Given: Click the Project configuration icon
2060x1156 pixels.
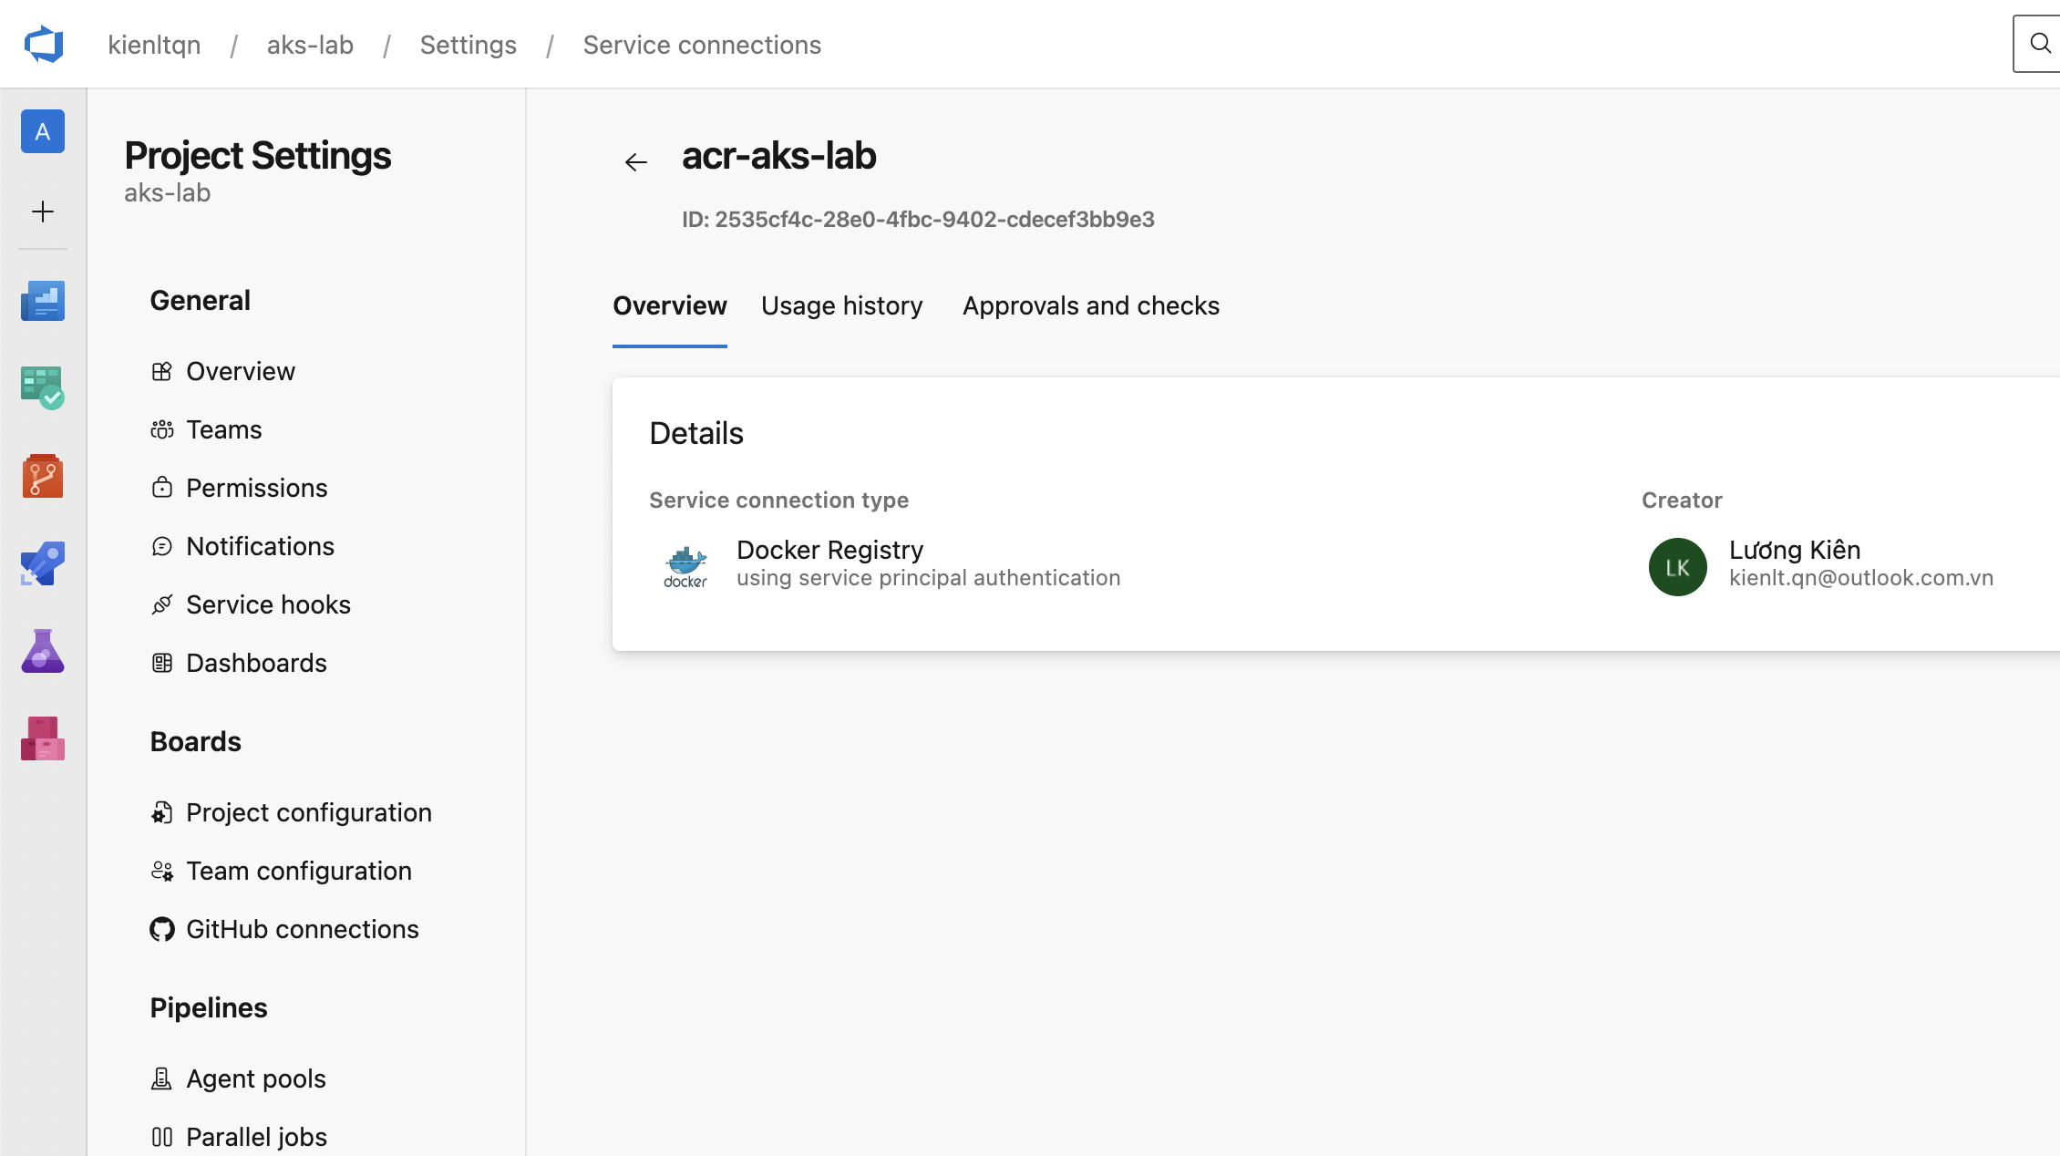Looking at the screenshot, I should [x=162, y=812].
